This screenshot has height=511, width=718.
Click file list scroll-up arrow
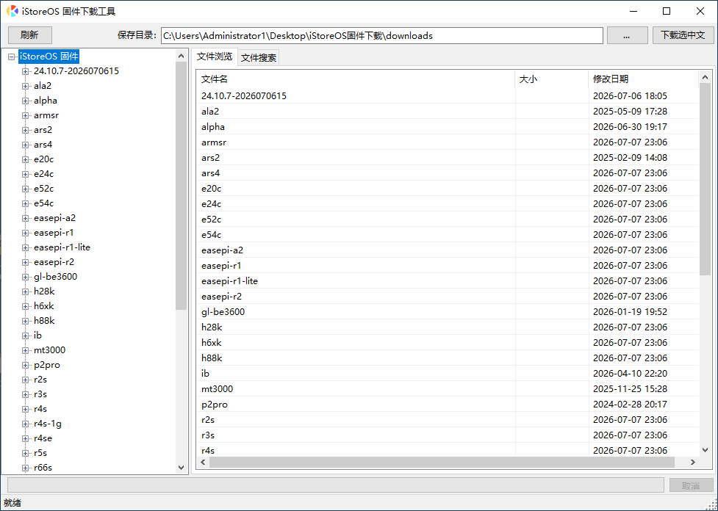(706, 77)
